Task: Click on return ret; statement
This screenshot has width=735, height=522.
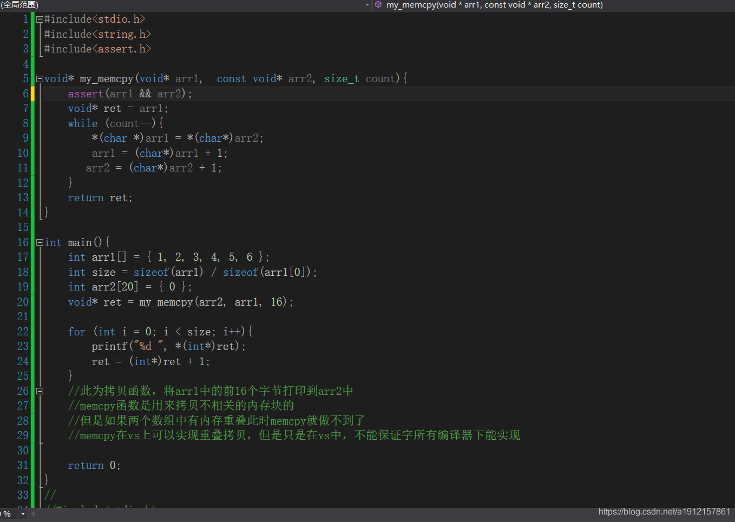Action: [x=100, y=198]
